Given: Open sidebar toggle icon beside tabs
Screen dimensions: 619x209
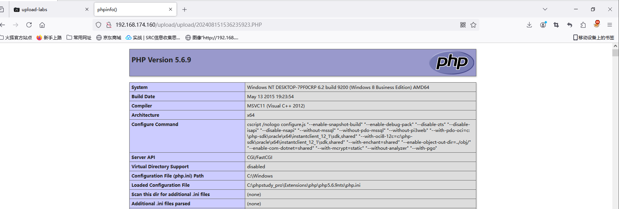Looking at the screenshot, I should 1,10.
